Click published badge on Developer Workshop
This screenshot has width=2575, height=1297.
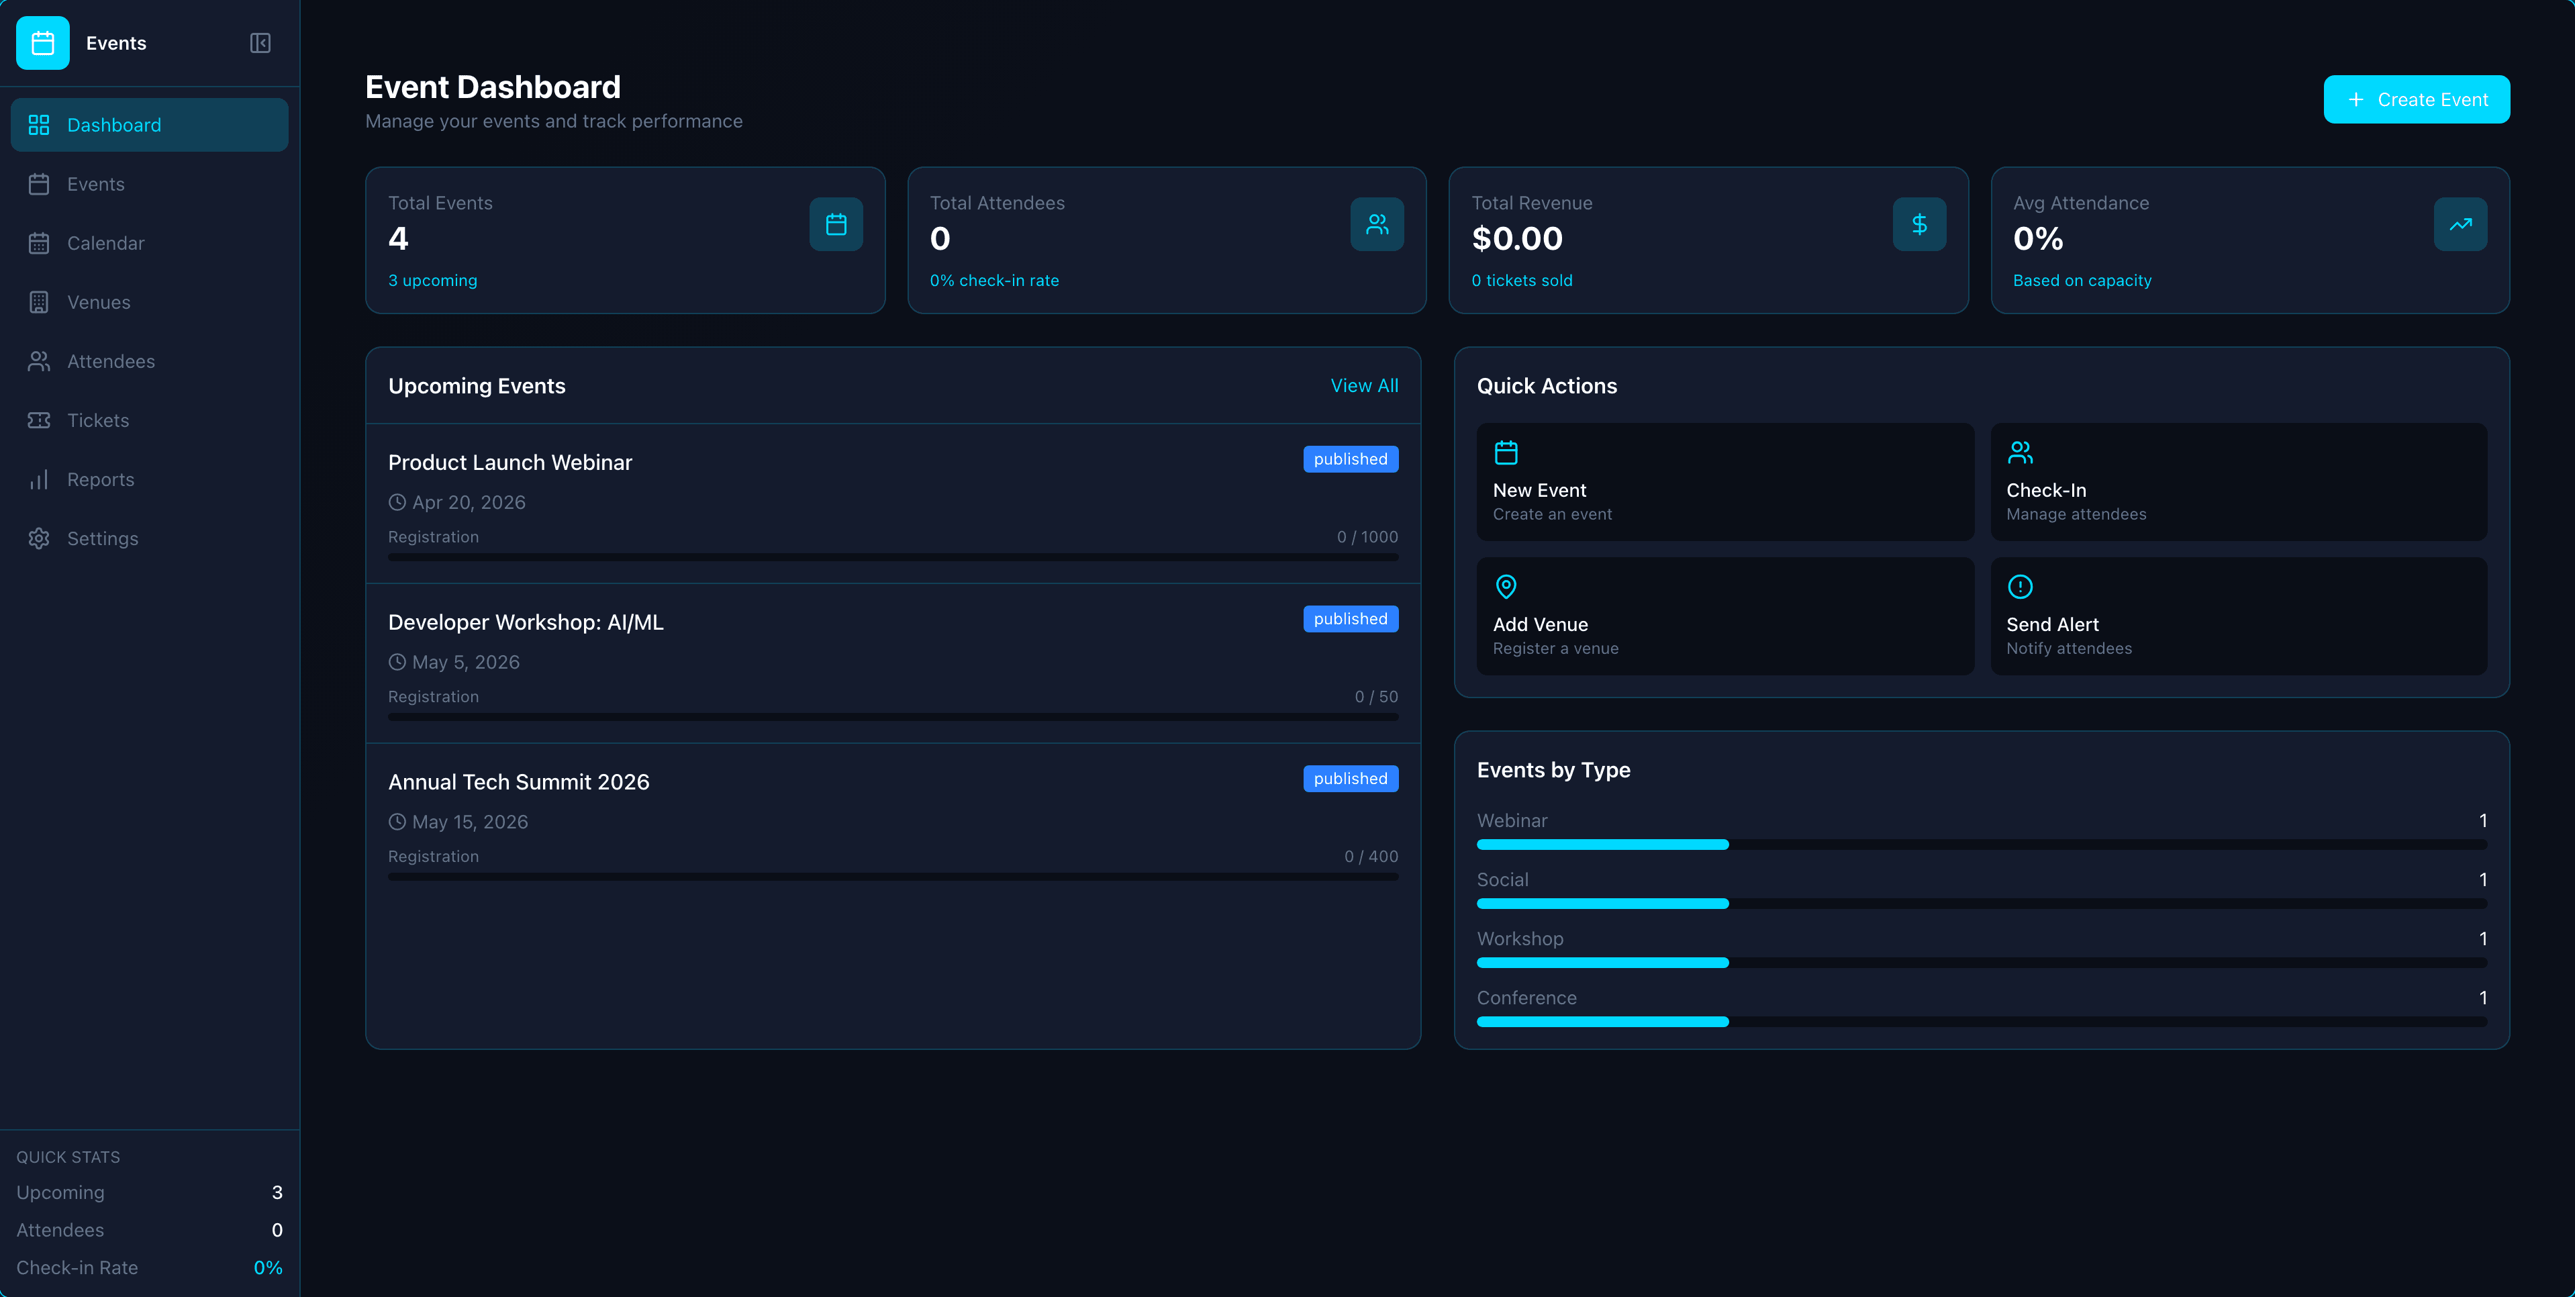(1351, 619)
